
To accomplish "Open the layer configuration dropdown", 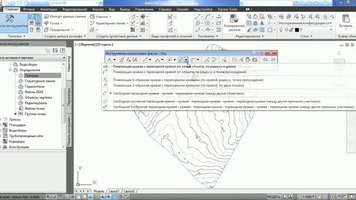I will (330, 23).
